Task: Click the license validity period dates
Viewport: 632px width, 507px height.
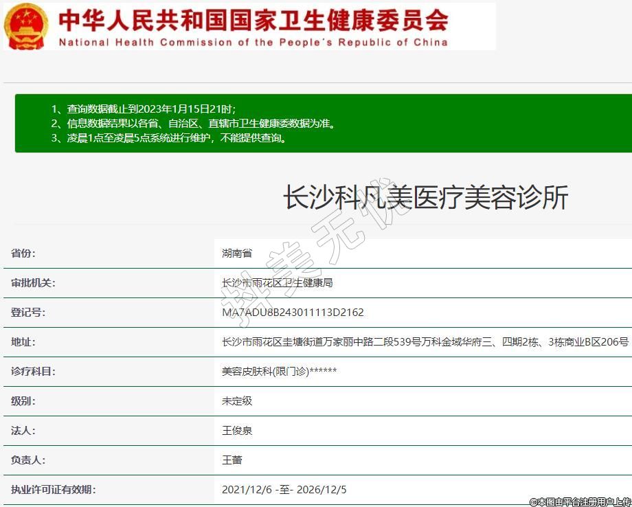Action: point(284,490)
